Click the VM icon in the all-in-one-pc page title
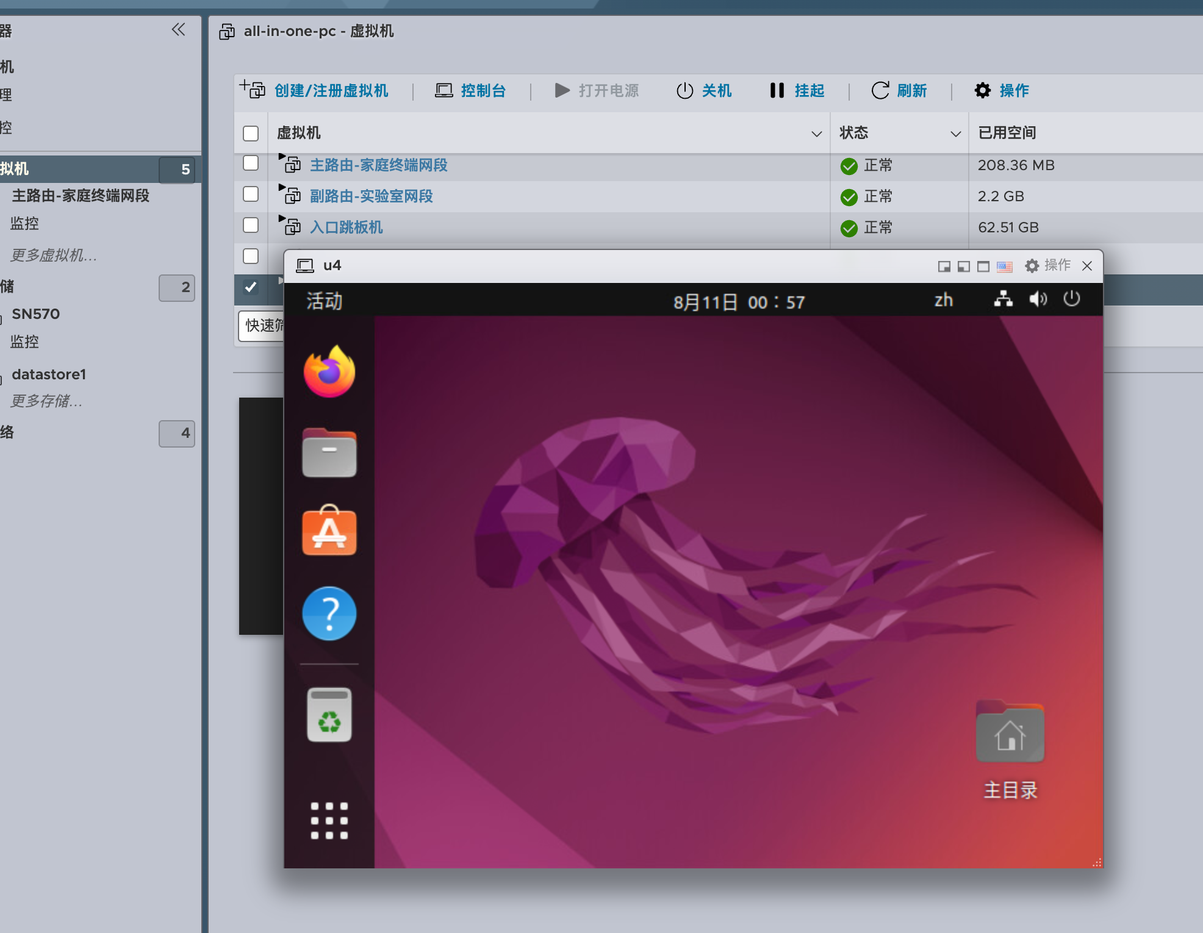 click(227, 32)
